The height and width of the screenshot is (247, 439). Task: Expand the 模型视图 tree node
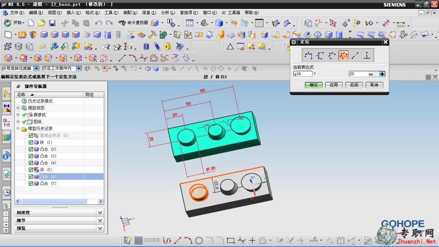18,108
